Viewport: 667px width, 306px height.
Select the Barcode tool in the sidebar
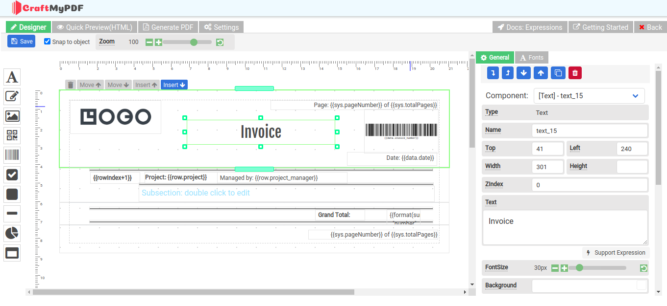tap(12, 155)
